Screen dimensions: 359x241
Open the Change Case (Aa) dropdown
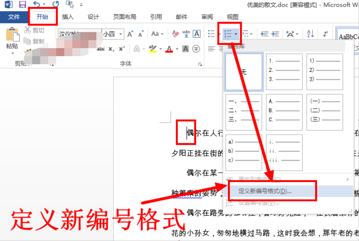tap(155, 34)
